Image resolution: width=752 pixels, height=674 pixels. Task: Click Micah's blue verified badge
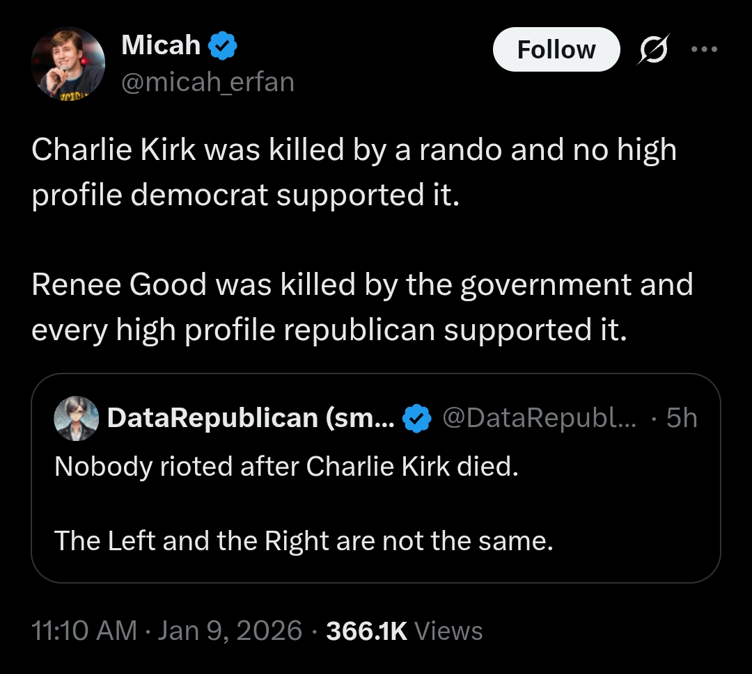point(223,47)
